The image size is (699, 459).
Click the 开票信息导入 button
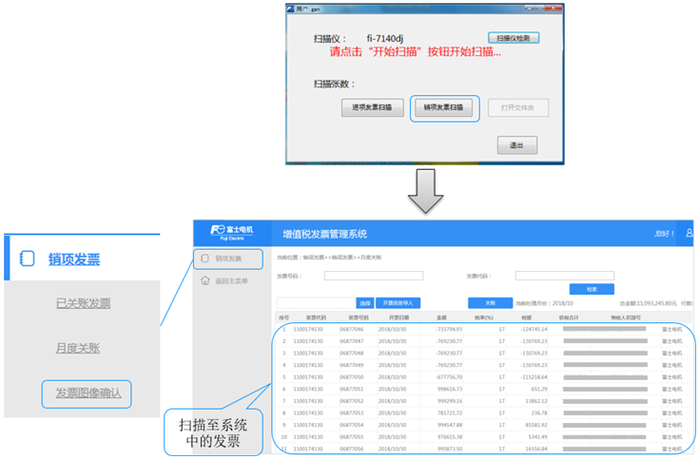pos(398,303)
